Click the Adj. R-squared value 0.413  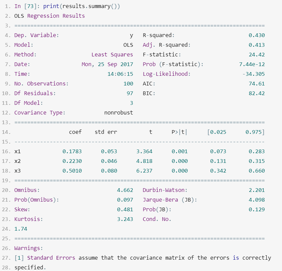(x=257, y=45)
